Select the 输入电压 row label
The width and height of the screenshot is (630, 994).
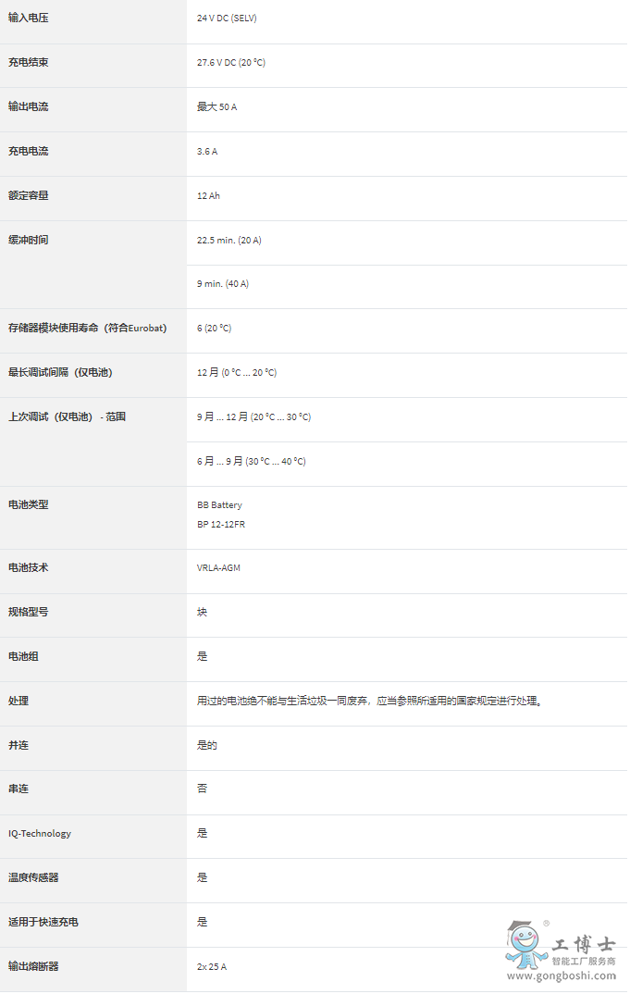[x=29, y=18]
